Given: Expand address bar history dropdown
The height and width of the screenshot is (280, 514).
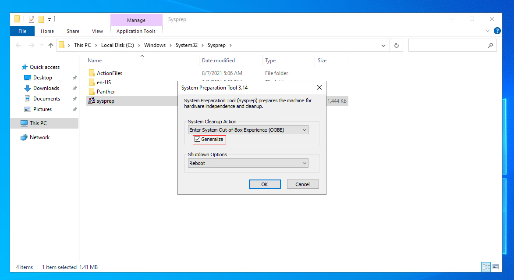Looking at the screenshot, I should (383, 45).
